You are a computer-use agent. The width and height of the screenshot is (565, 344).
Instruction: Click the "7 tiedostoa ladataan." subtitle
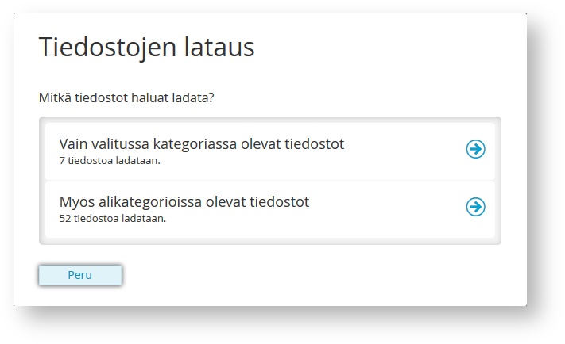110,160
